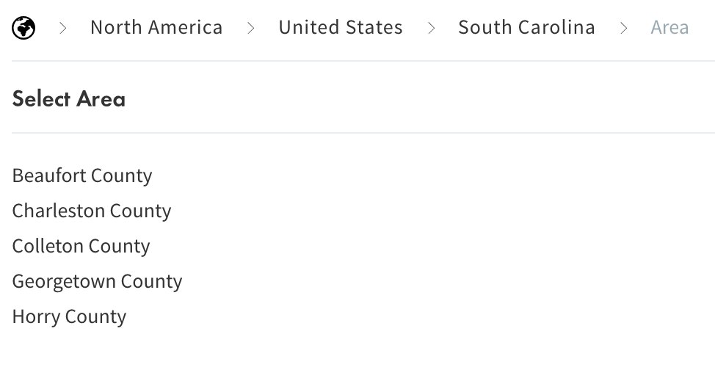The height and width of the screenshot is (392, 715).
Task: Choose Beaufort County from the list
Action: (82, 176)
